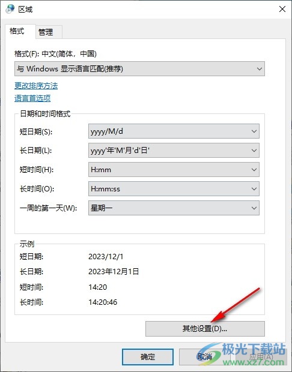Click the 长时间(O): label
Screen dimensions: 292x372
tap(37, 189)
